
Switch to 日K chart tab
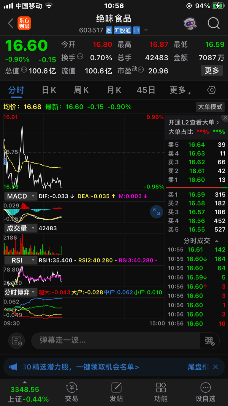pyautogui.click(x=49, y=90)
